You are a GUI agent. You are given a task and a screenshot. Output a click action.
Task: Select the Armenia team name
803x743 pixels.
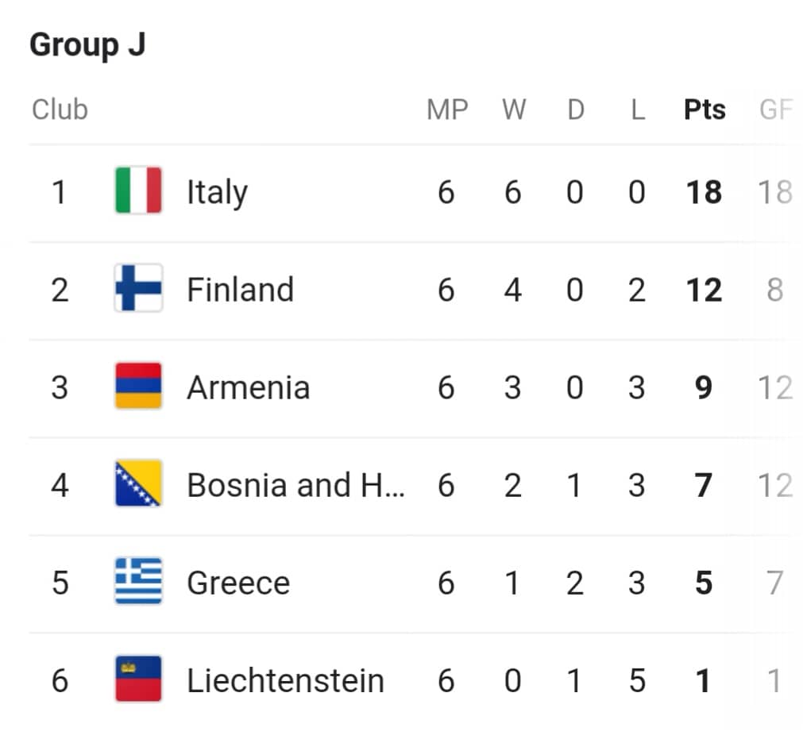[x=249, y=387]
